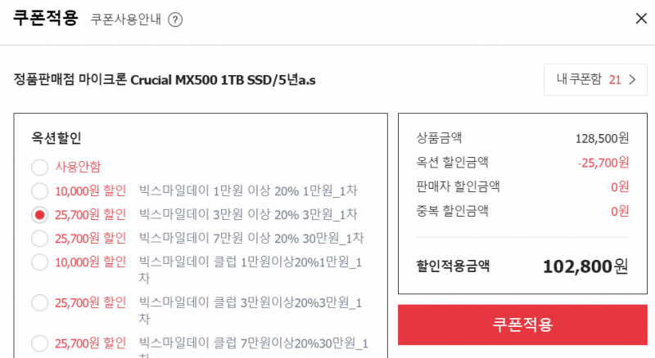Click the 128,500원 product price value
This screenshot has height=358, width=655.
[602, 138]
